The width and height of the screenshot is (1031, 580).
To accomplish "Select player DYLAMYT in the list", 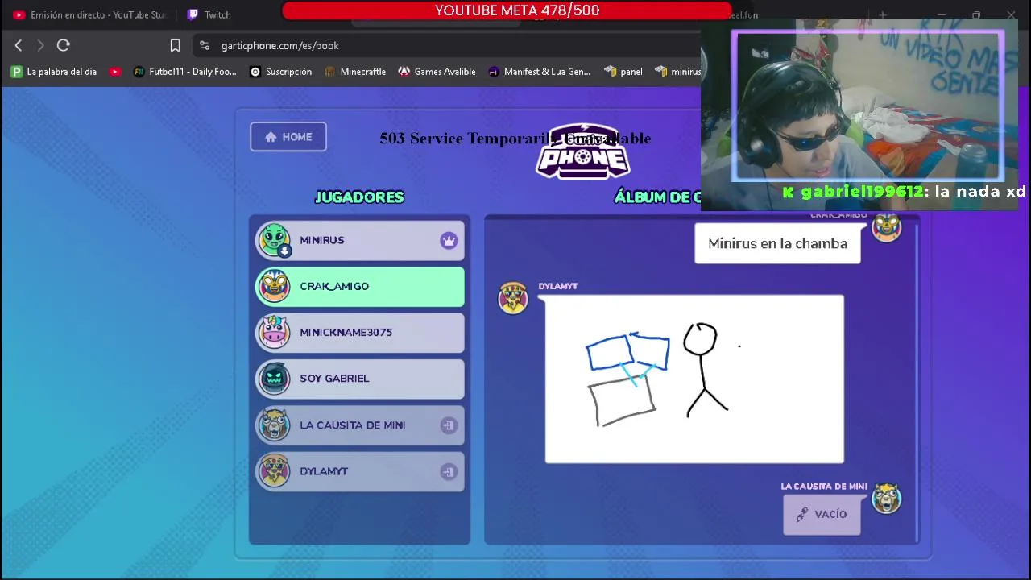I will pos(360,471).
